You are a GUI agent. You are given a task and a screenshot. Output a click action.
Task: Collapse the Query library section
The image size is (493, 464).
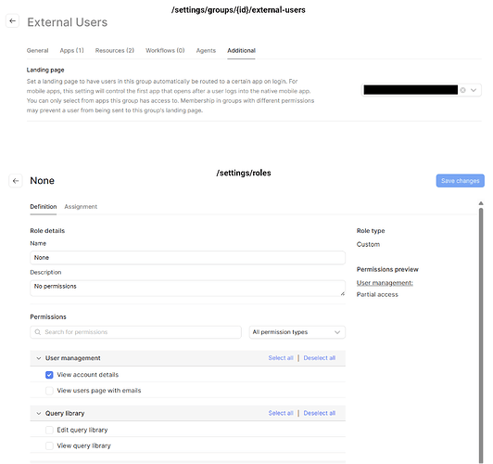[39, 413]
